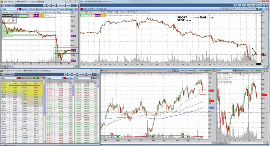Open Symbols in the top-left DKS window

pos(61,5)
